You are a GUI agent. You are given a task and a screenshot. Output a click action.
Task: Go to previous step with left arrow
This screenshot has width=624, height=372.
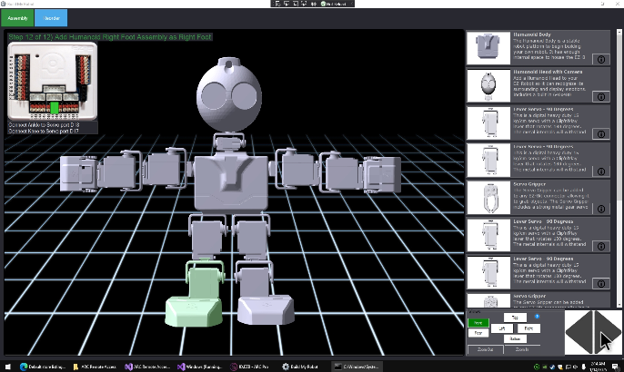579,332
